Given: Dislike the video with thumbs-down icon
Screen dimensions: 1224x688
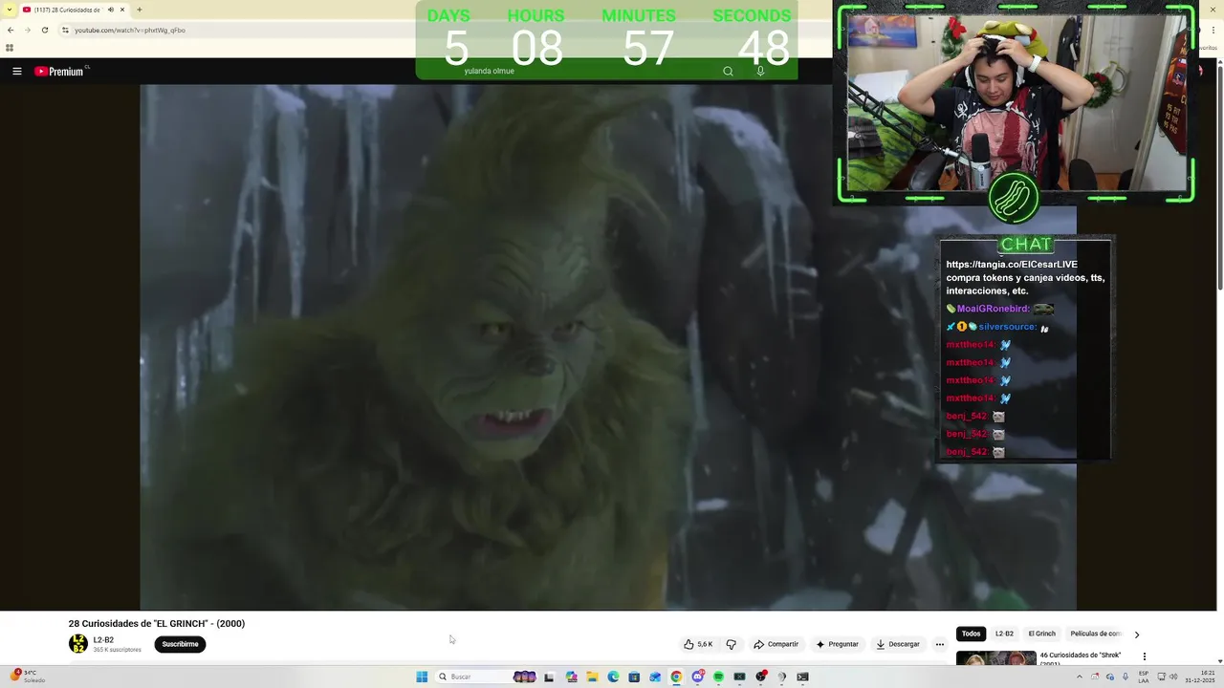Looking at the screenshot, I should (732, 644).
